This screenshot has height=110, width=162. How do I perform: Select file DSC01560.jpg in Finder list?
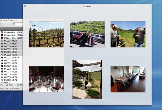pyautogui.click(x=11, y=71)
